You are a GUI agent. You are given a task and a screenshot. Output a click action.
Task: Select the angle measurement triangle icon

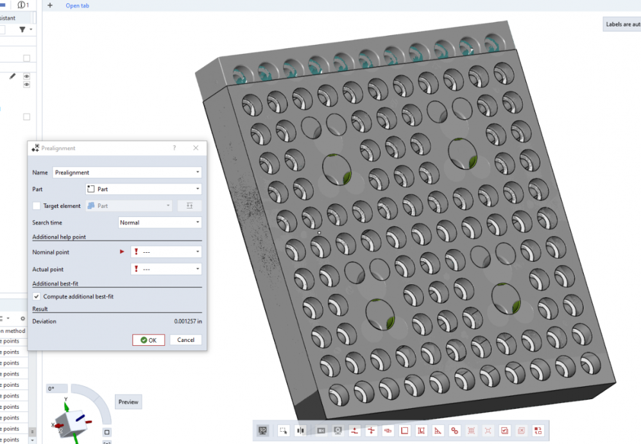pos(438,431)
